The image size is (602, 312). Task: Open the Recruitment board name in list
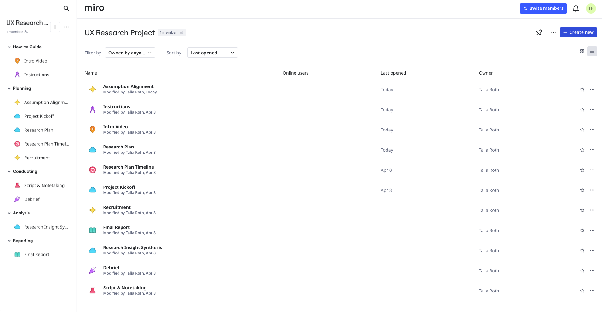[x=117, y=207]
